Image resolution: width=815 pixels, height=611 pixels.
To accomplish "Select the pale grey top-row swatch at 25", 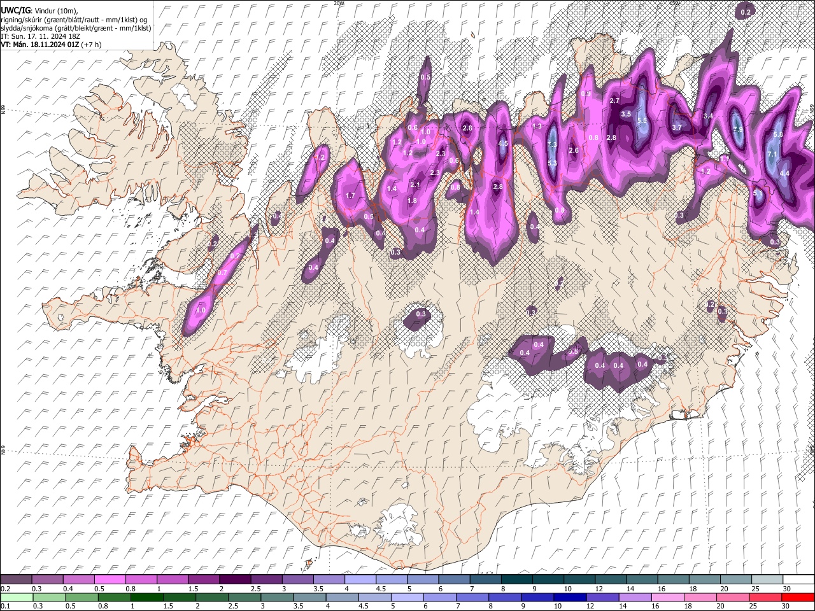I will [x=767, y=579].
